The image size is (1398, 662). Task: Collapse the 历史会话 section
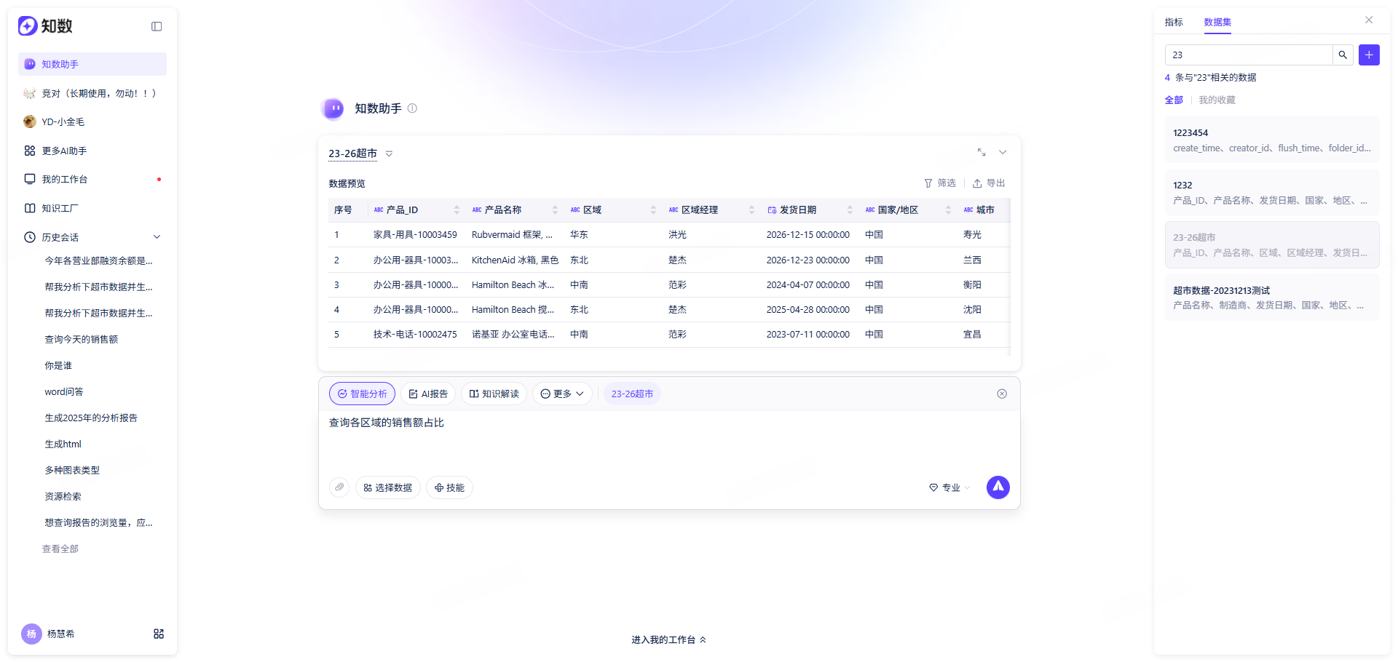[157, 237]
